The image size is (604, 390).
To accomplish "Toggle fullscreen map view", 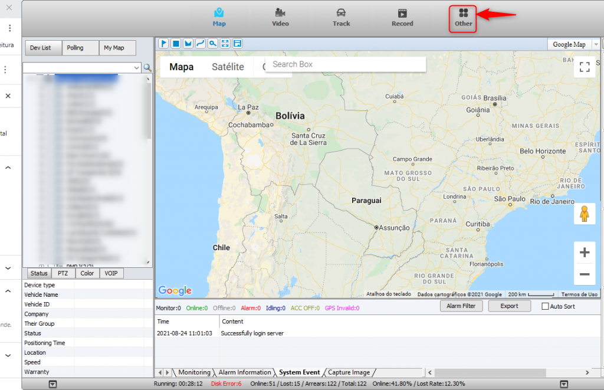I will 585,67.
